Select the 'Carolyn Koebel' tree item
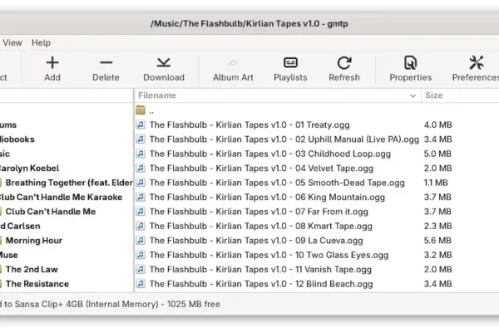Screen dimensions: 499x332 (x=29, y=168)
